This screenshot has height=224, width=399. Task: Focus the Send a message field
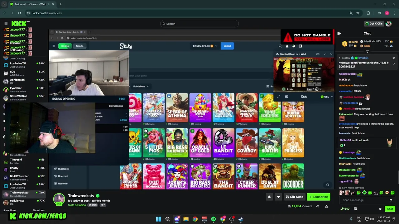point(367,200)
